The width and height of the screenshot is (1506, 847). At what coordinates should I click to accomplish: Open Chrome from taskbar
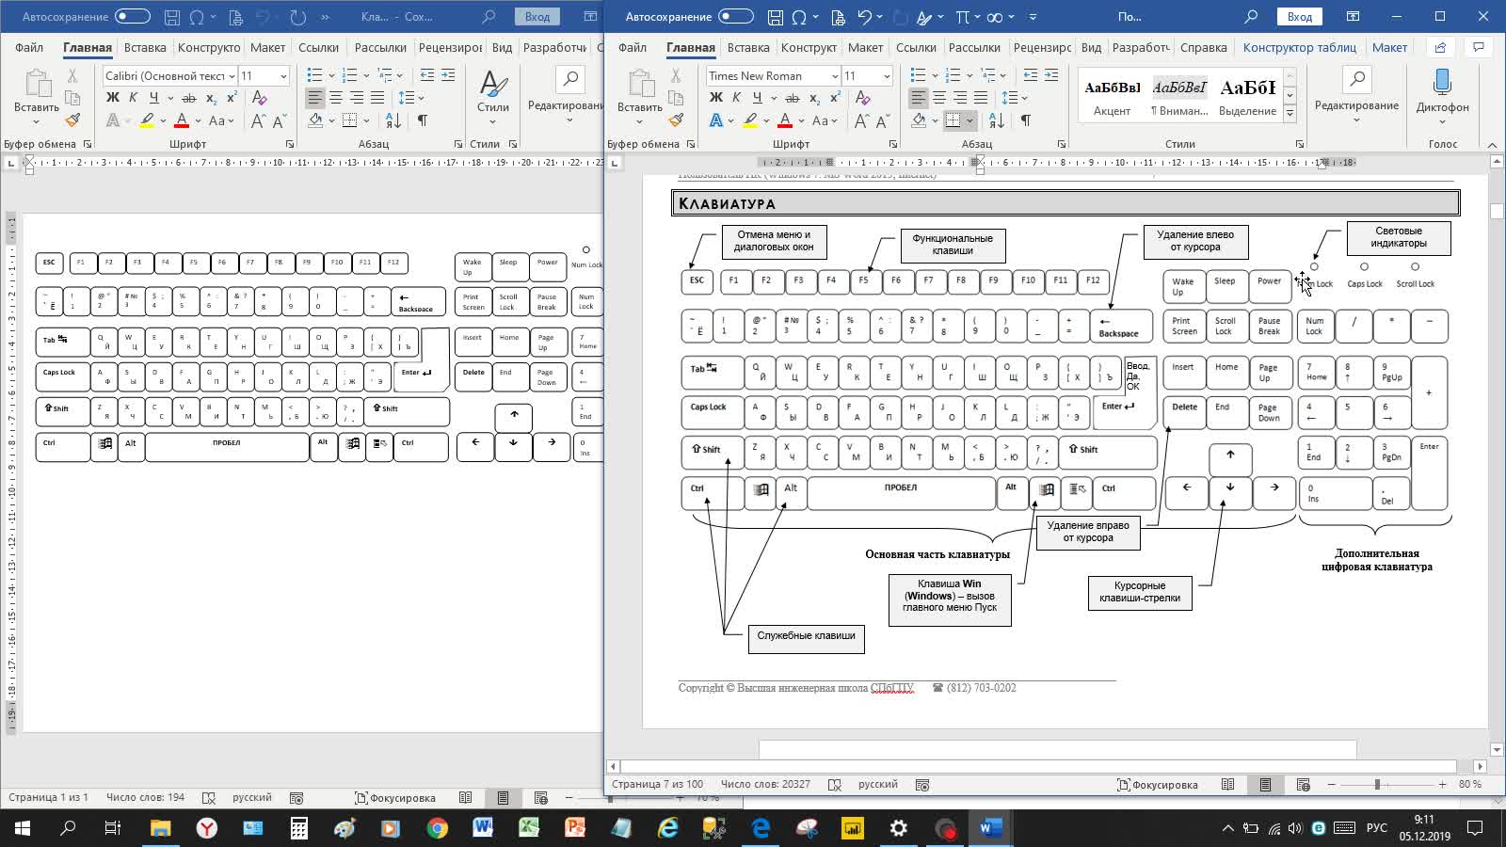pos(437,828)
